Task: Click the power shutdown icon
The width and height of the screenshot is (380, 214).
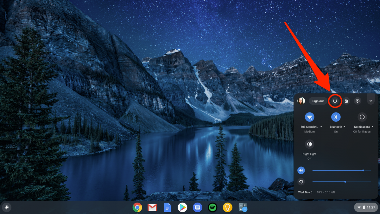Action: point(335,101)
